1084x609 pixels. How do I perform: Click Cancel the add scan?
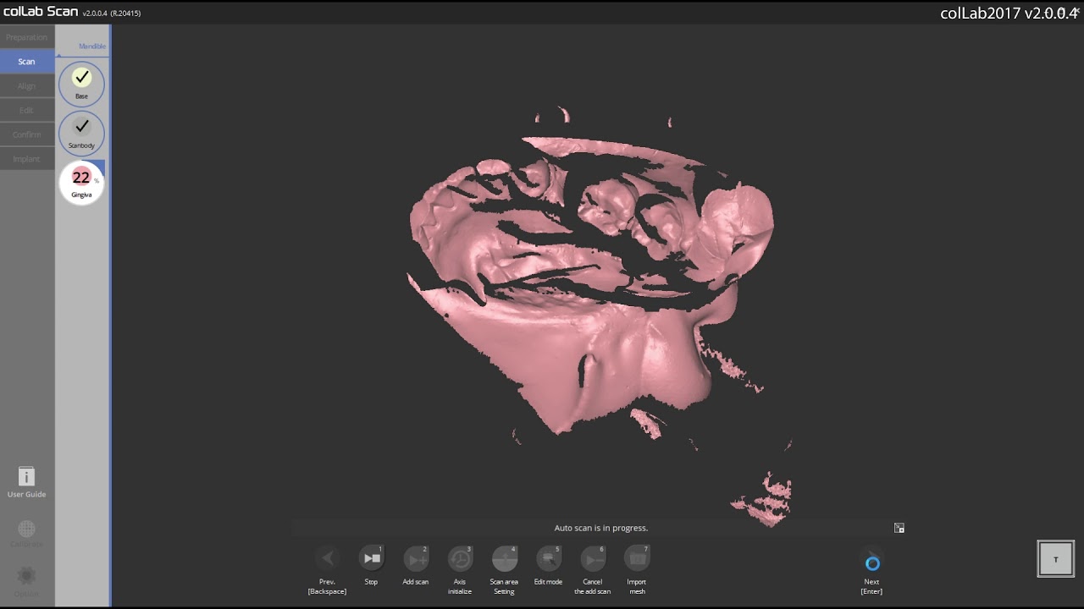click(592, 558)
